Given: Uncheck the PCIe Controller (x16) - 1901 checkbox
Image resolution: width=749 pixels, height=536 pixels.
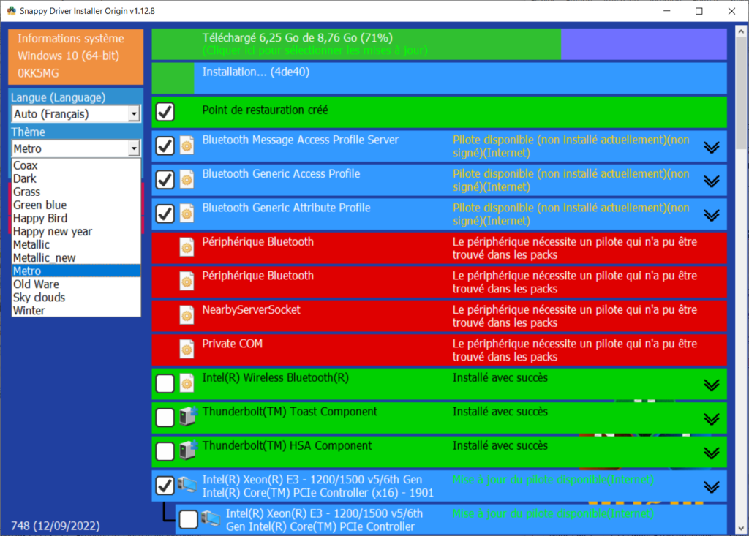Looking at the screenshot, I should pyautogui.click(x=165, y=486).
